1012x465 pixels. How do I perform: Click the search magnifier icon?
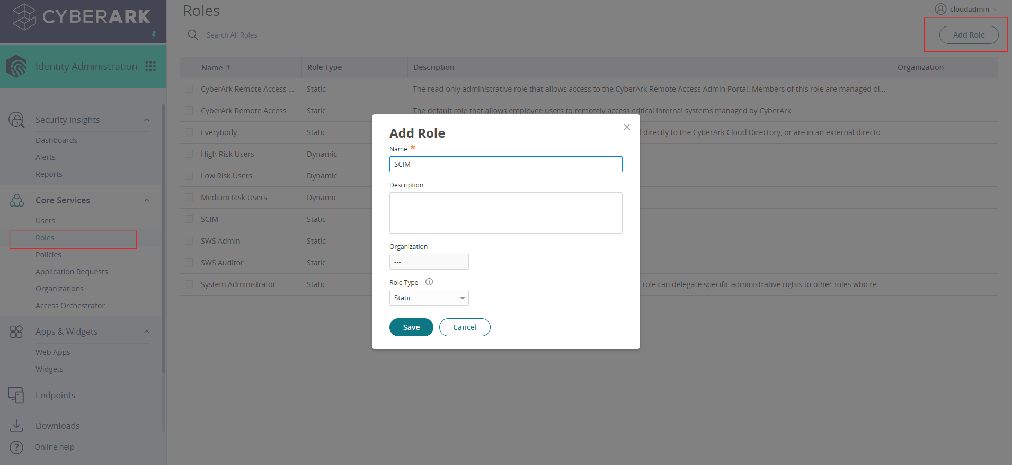point(193,35)
